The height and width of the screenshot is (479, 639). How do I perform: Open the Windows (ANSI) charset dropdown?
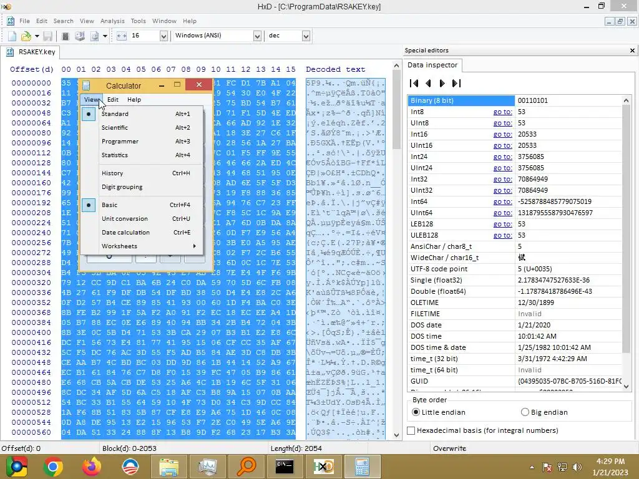click(256, 36)
